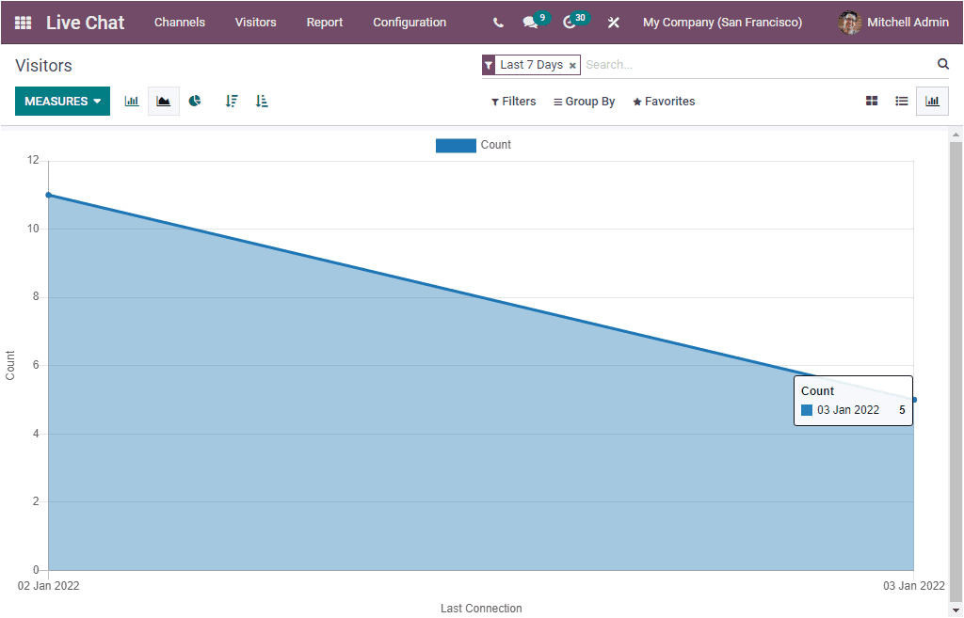Open the Measures dropdown
Image resolution: width=964 pixels, height=618 pixels.
tap(62, 101)
